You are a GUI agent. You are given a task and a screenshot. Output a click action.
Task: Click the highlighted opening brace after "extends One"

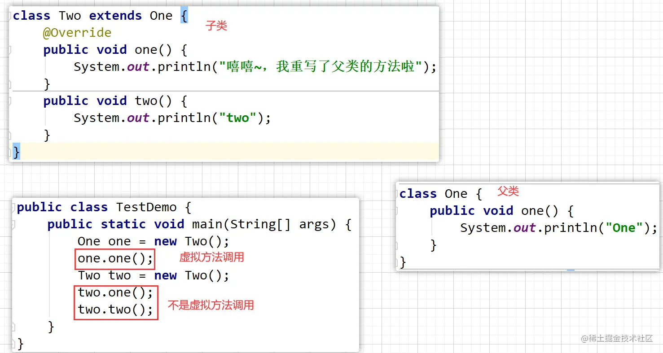tap(184, 16)
